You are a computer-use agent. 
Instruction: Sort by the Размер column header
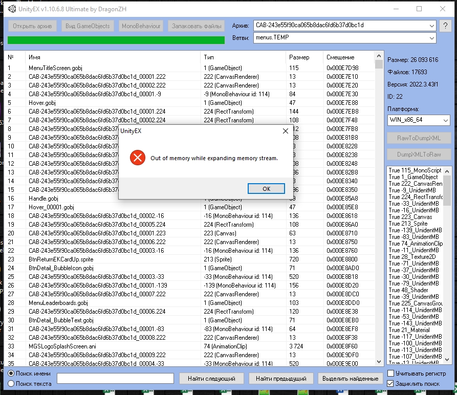(x=304, y=57)
